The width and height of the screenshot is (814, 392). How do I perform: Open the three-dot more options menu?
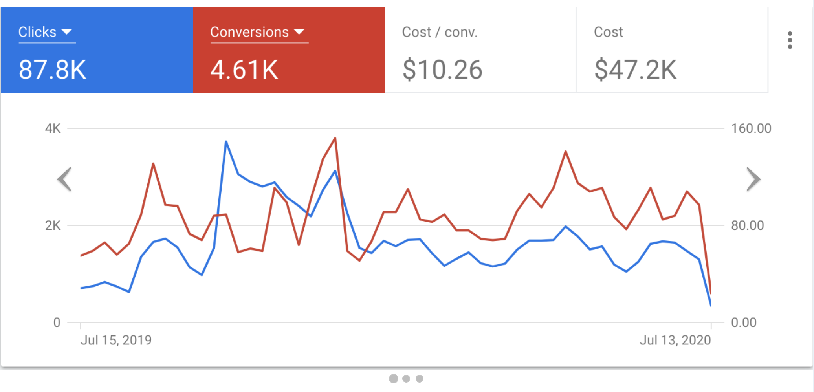(x=790, y=40)
